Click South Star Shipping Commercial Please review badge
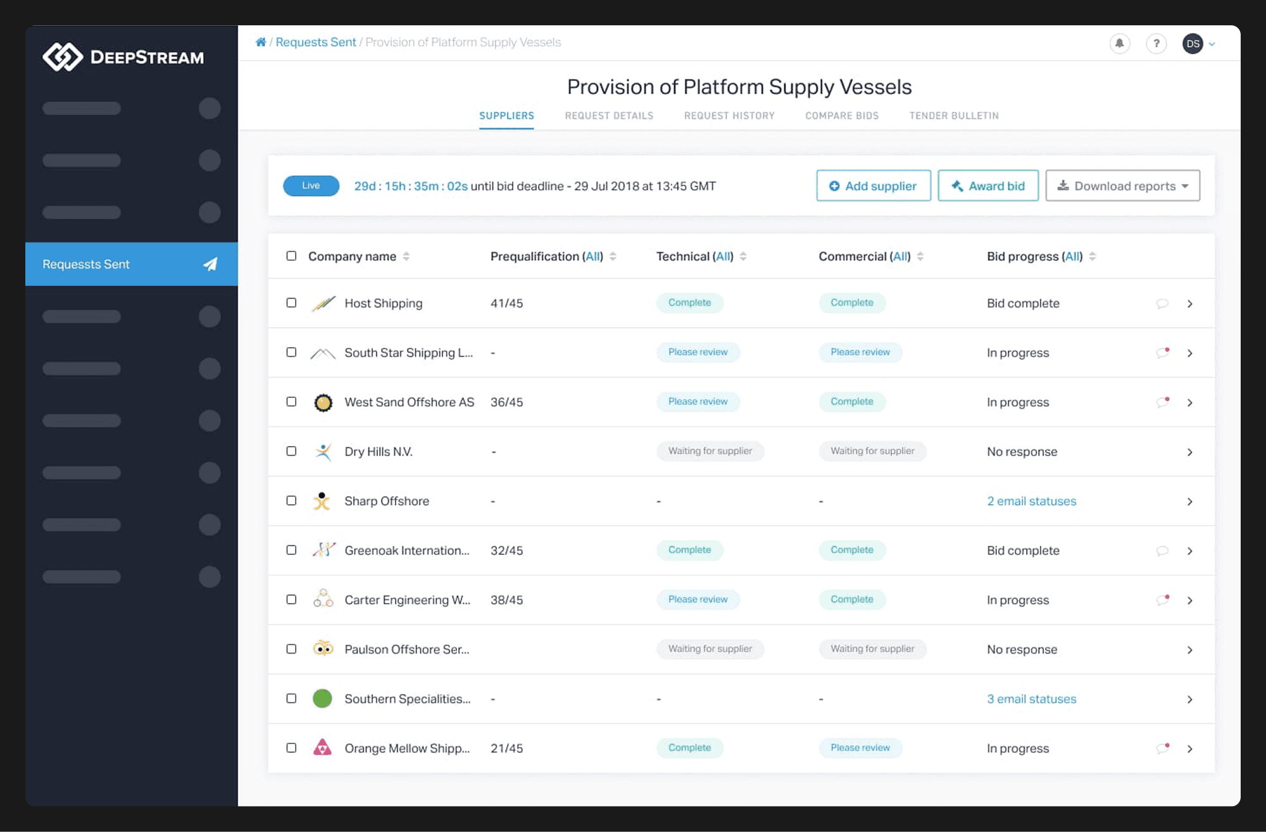The image size is (1266, 832). pyautogui.click(x=860, y=352)
